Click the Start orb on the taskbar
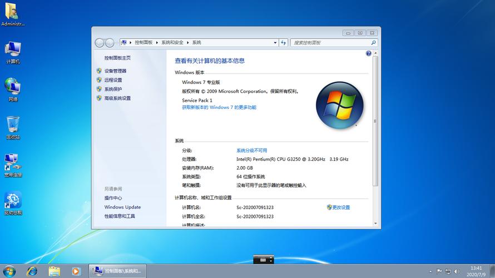Image resolution: width=495 pixels, height=278 pixels. pos(9,271)
